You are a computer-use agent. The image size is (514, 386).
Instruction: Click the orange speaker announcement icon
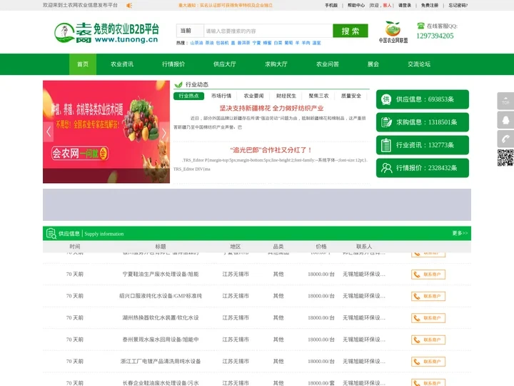click(x=129, y=5)
